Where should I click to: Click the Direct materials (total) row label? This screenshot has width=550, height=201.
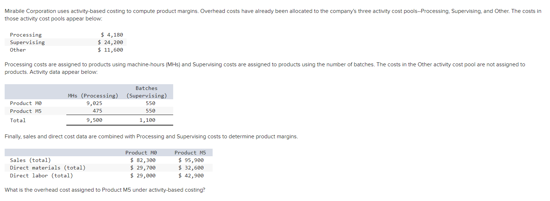click(48, 168)
